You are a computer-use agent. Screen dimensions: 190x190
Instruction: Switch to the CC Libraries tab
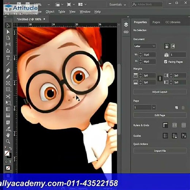(x=173, y=22)
